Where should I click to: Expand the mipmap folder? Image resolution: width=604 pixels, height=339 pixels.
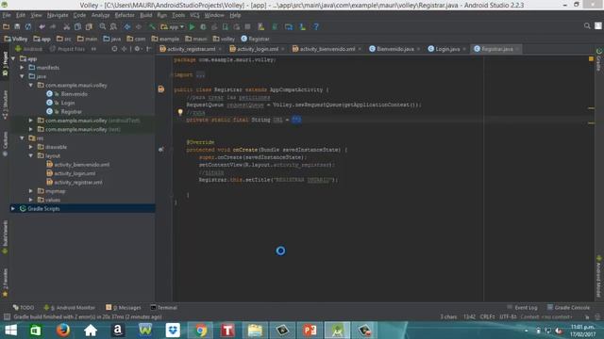(31, 191)
